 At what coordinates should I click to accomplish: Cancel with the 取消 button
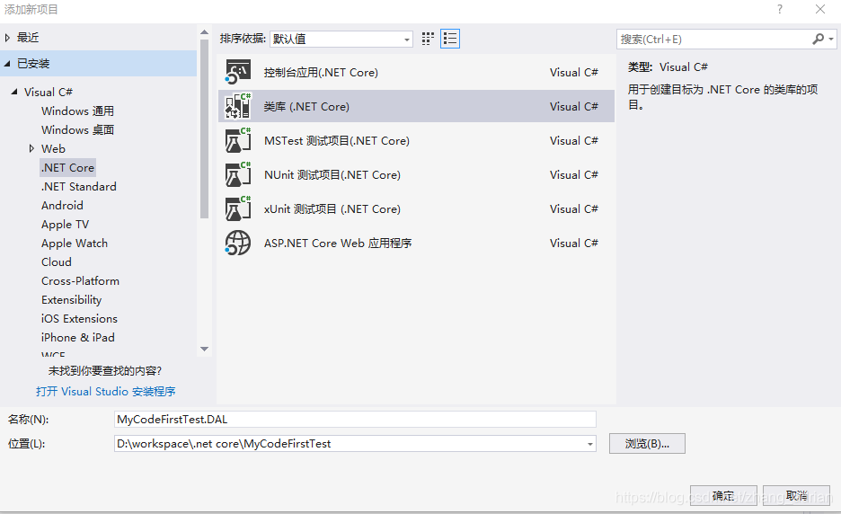tap(796, 496)
